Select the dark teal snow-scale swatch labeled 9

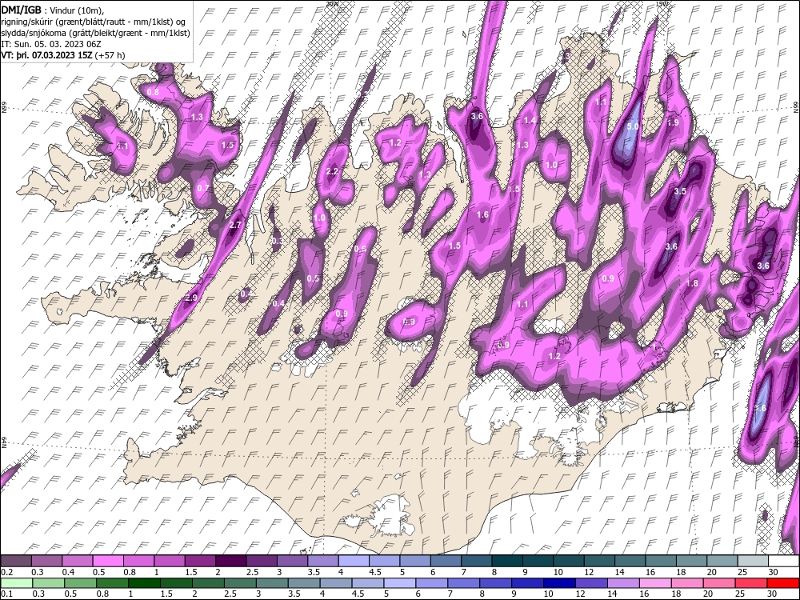tap(538, 561)
